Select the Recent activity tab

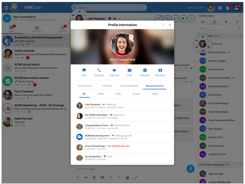coord(154,86)
